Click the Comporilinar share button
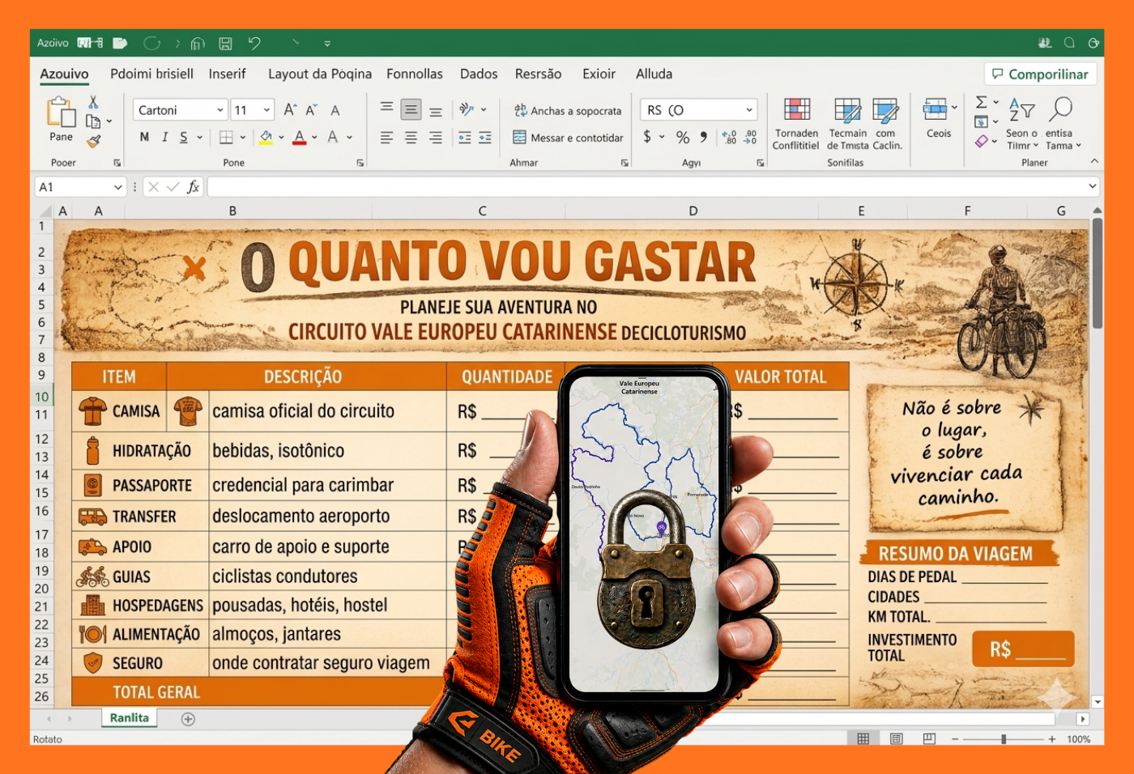 [x=1040, y=74]
